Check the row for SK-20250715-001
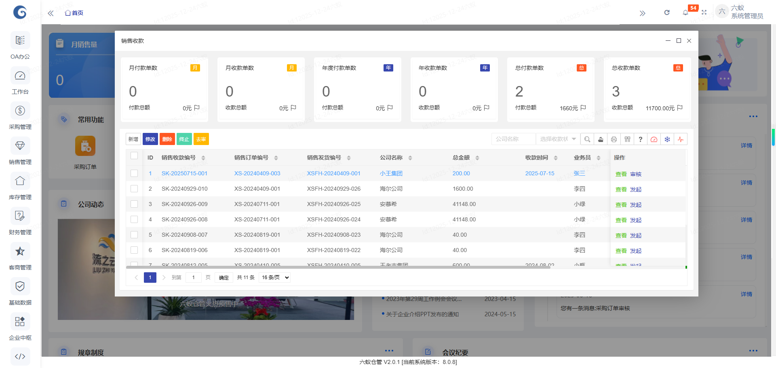This screenshot has width=776, height=368. [x=134, y=173]
